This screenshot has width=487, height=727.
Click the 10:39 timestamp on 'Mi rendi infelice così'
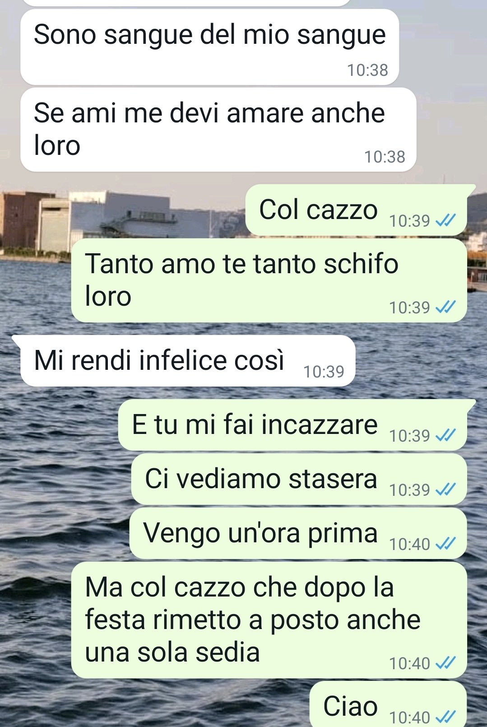point(324,372)
